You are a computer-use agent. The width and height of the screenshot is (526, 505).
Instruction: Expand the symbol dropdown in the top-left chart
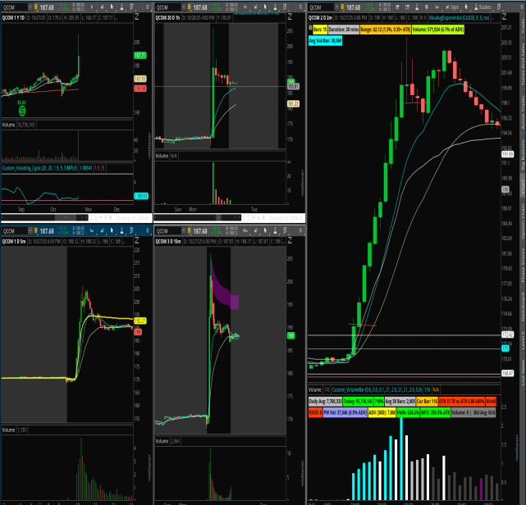[x=30, y=7]
